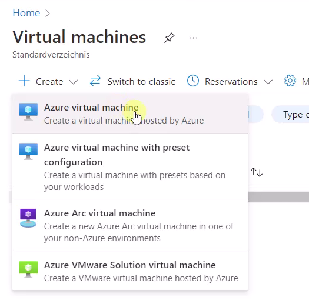Click the Type filter pill

[x=291, y=115]
